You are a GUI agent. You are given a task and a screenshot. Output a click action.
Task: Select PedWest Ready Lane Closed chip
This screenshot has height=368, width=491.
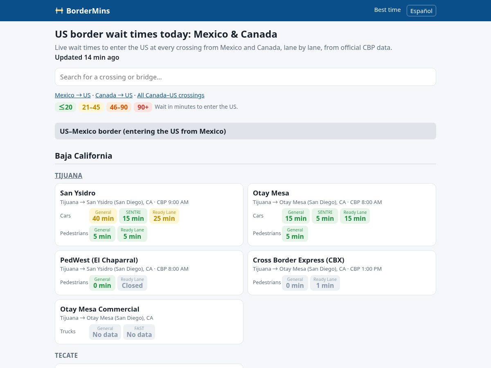click(x=132, y=283)
